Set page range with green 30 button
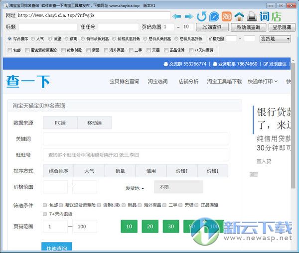This screenshot has height=253, width=299. click(x=171, y=226)
